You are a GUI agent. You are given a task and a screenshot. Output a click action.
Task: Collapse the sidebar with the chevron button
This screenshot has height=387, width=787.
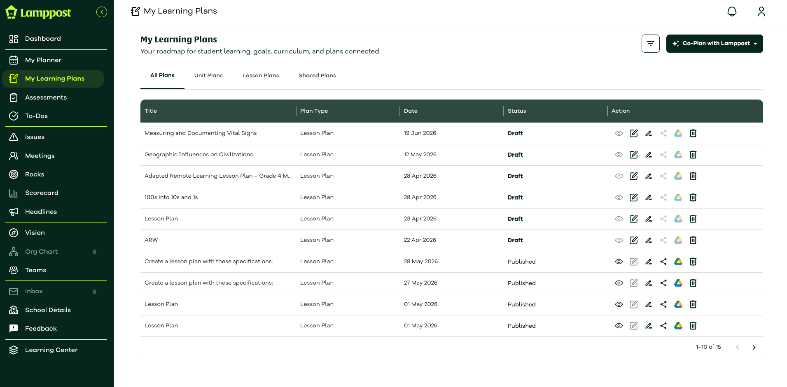coord(102,12)
